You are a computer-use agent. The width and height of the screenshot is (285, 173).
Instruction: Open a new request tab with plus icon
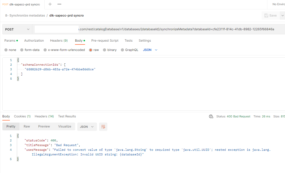50,4
